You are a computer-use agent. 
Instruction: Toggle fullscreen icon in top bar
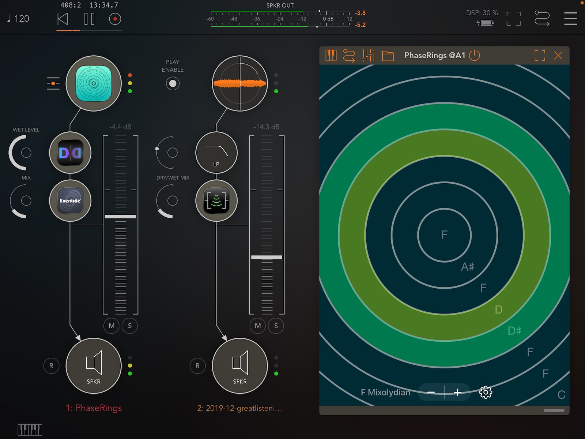coord(513,19)
